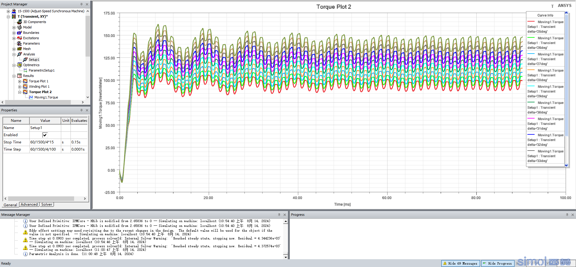
Task: Collapse the T (Transient, XY) design node
Action: pyautogui.click(x=8, y=16)
